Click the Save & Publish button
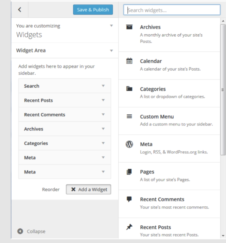The width and height of the screenshot is (226, 243). click(93, 10)
